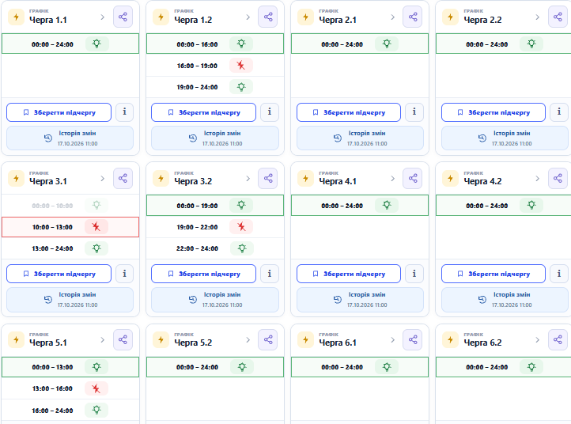Click the outage icon for 13:00 – 16:00 in Черга 5.1
Image resolution: width=571 pixels, height=424 pixels.
[96, 388]
